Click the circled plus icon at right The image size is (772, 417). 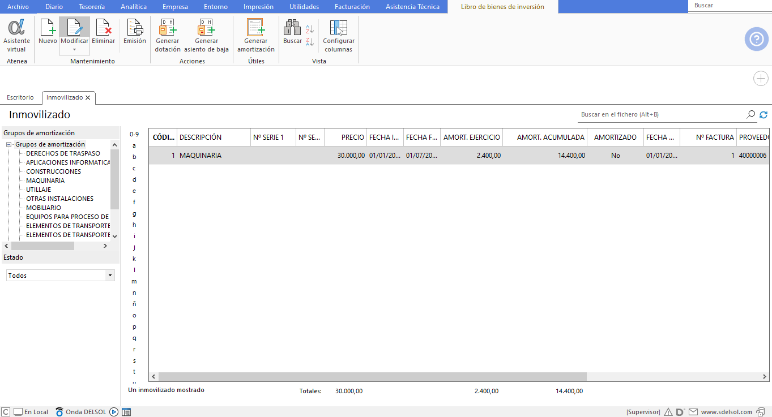point(761,79)
